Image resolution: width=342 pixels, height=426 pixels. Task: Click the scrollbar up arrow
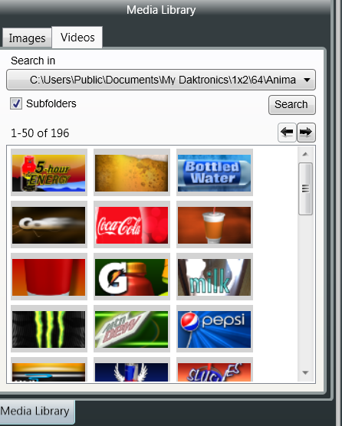(x=305, y=154)
